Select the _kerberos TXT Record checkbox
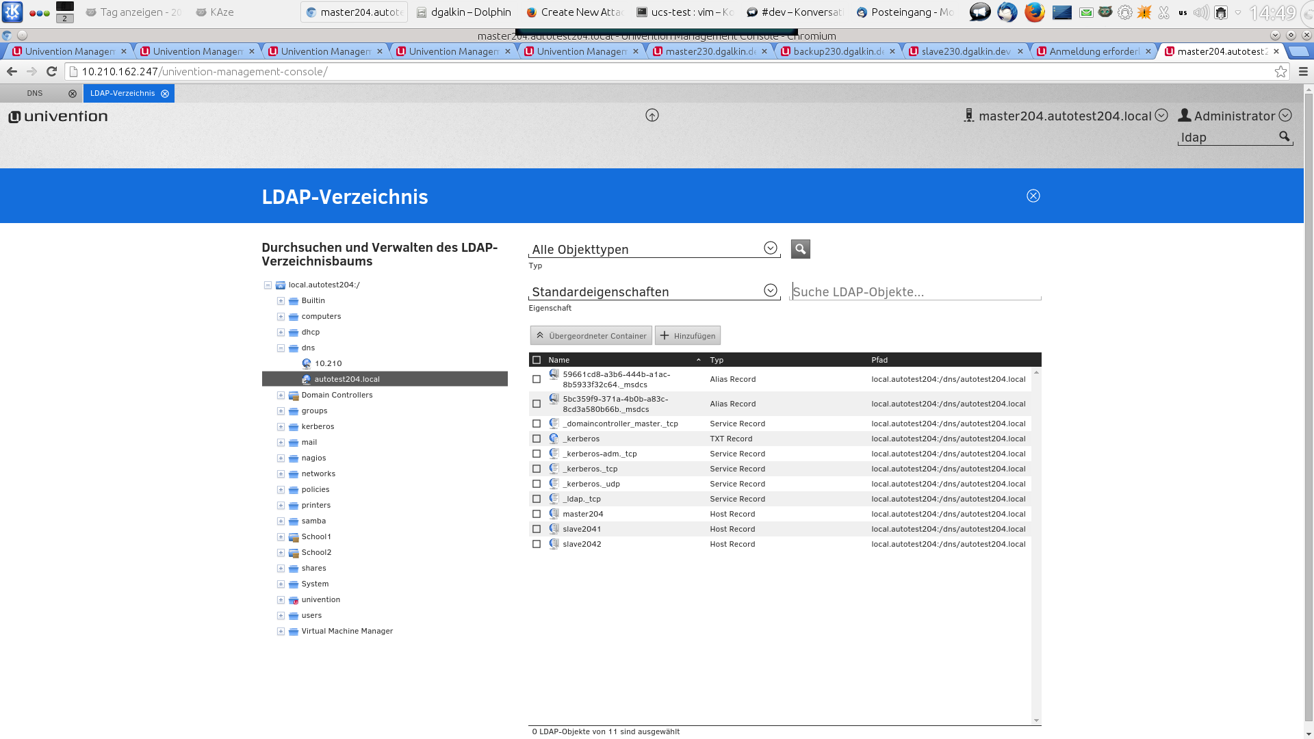 click(537, 439)
